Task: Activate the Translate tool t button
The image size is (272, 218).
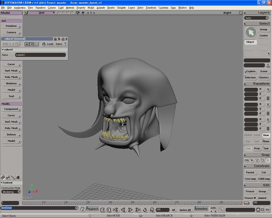Action: (268, 120)
